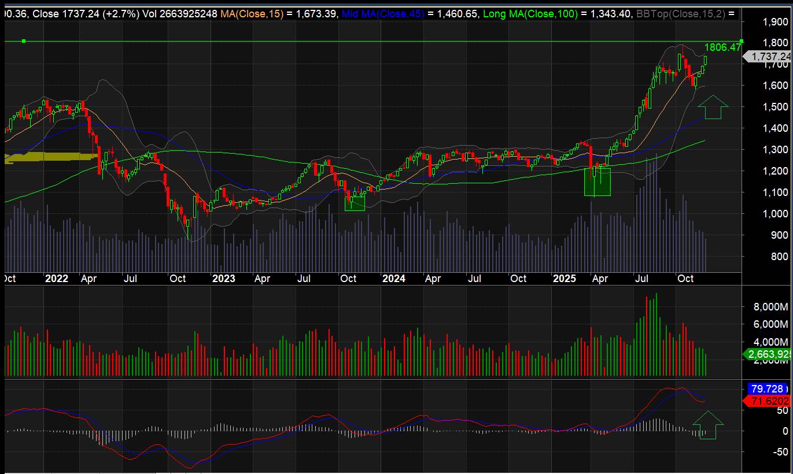Click the 1806.47 resistance level label

pos(722,47)
